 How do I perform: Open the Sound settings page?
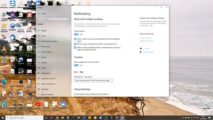pos(44,36)
